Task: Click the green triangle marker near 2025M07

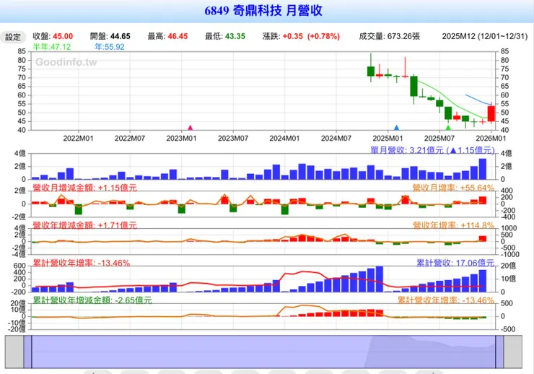Action: (x=448, y=128)
